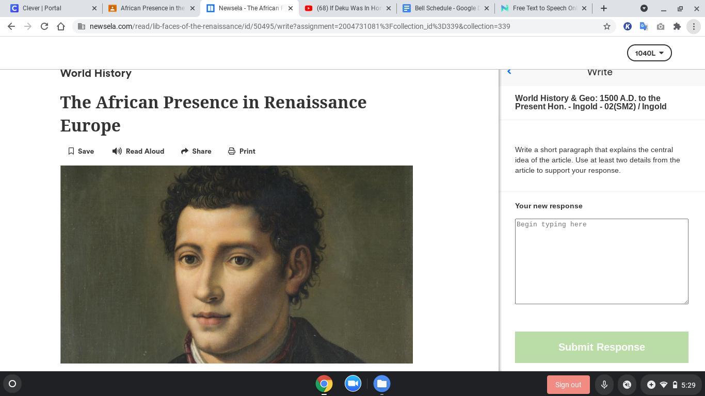This screenshot has width=705, height=396.
Task: Click the browser forward arrow
Action: pos(28,26)
